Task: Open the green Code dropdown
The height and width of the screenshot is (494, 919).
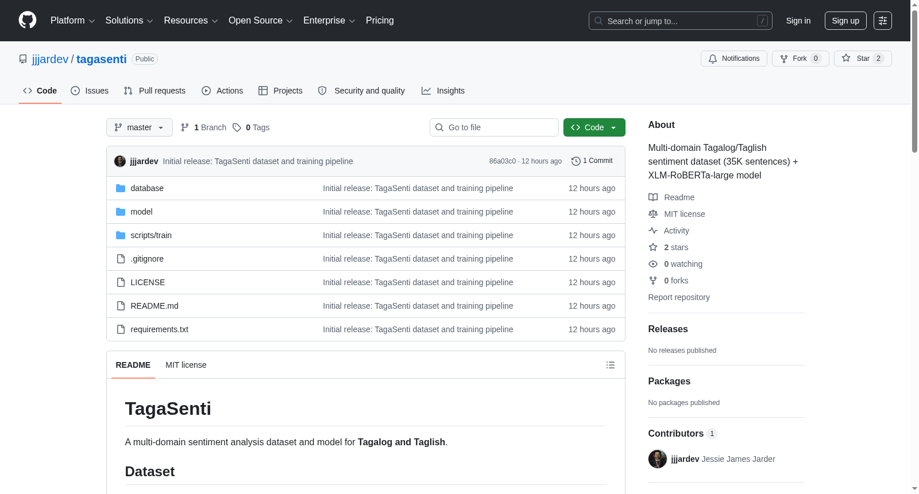Action: [x=594, y=127]
